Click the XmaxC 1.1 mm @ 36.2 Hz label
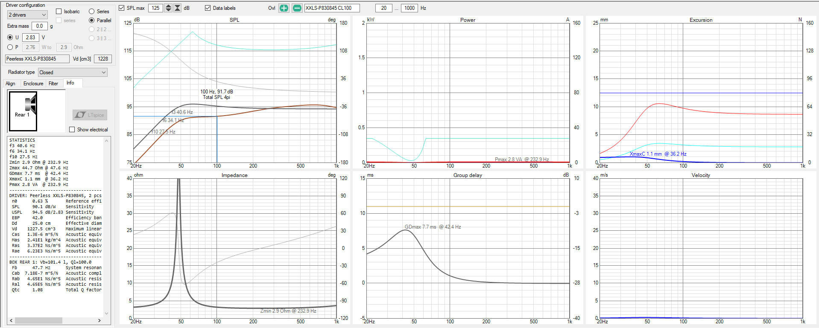This screenshot has height=328, width=819. pyautogui.click(x=658, y=154)
